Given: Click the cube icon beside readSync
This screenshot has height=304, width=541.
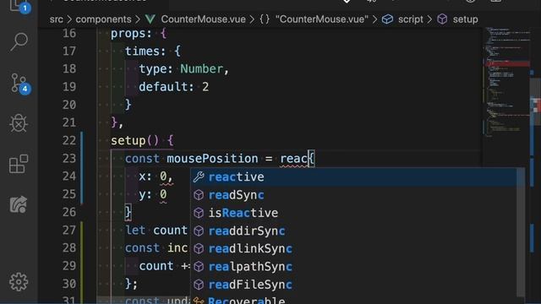Looking at the screenshot, I should [199, 195].
